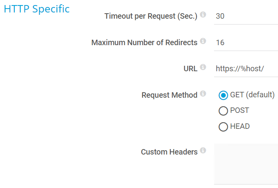
Task: Click the "URL" field label text
Action: [x=190, y=69]
